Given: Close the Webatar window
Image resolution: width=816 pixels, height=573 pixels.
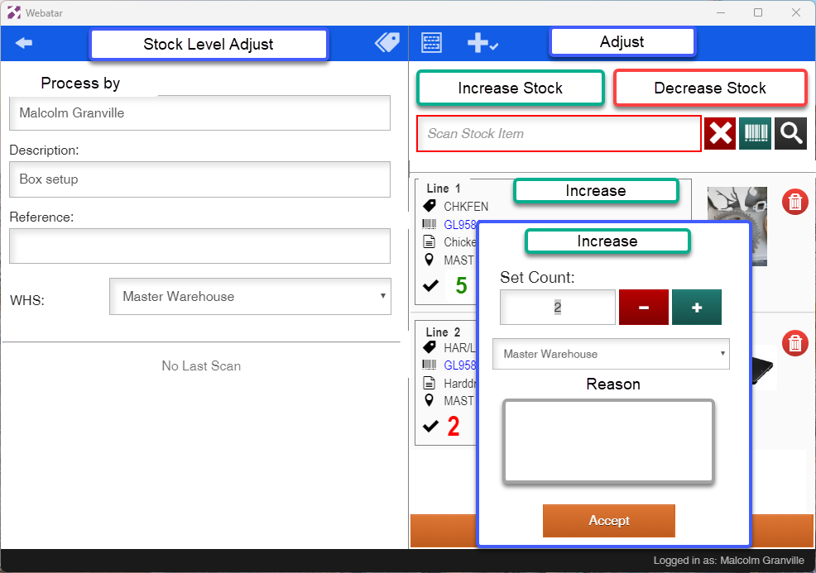Looking at the screenshot, I should pyautogui.click(x=795, y=12).
